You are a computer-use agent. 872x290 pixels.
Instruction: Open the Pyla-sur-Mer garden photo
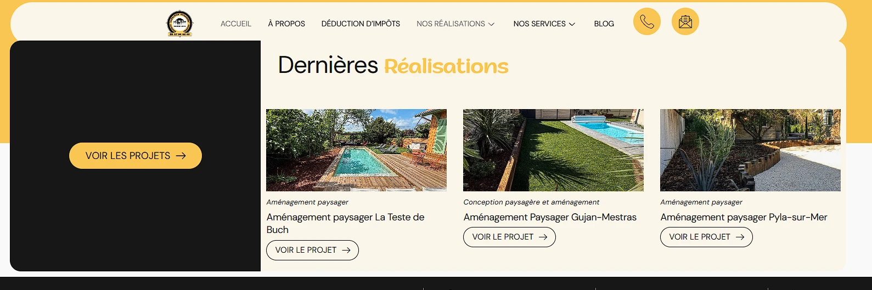click(750, 150)
